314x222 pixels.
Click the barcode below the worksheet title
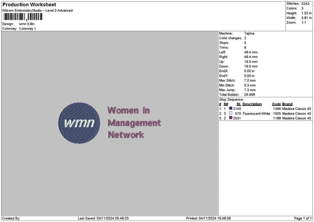tap(23, 17)
